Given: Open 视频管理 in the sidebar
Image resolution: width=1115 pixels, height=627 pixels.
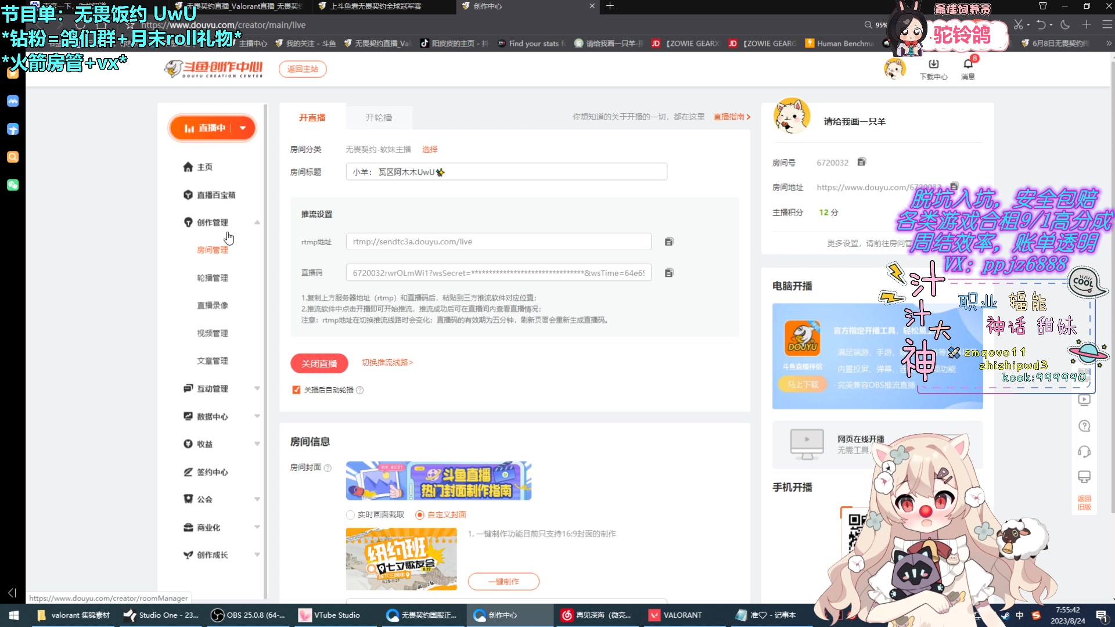Looking at the screenshot, I should tap(213, 333).
